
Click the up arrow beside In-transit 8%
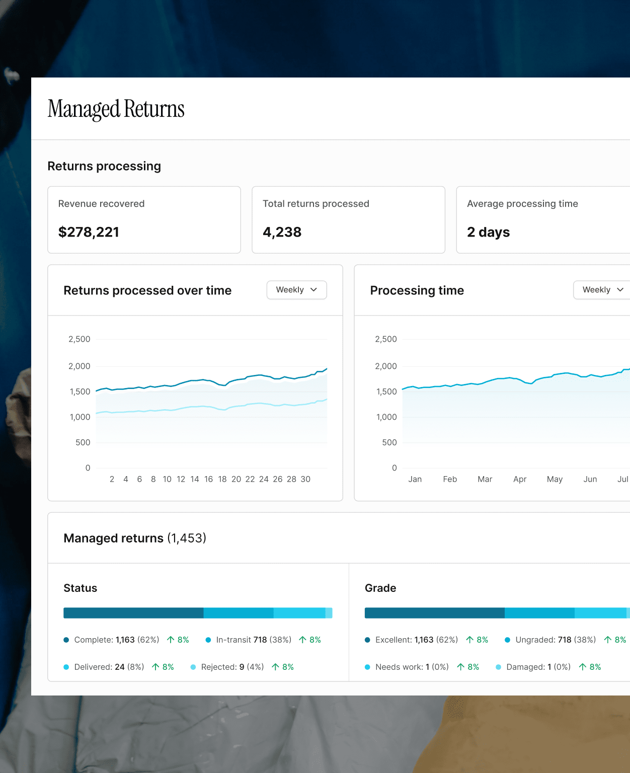point(302,640)
